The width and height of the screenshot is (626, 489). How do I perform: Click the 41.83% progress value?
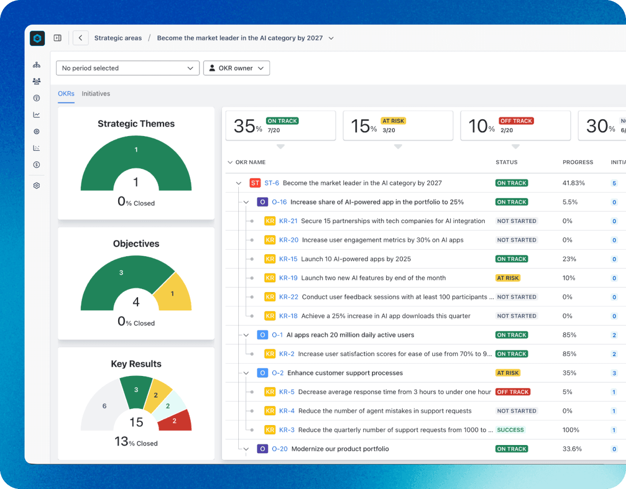573,183
